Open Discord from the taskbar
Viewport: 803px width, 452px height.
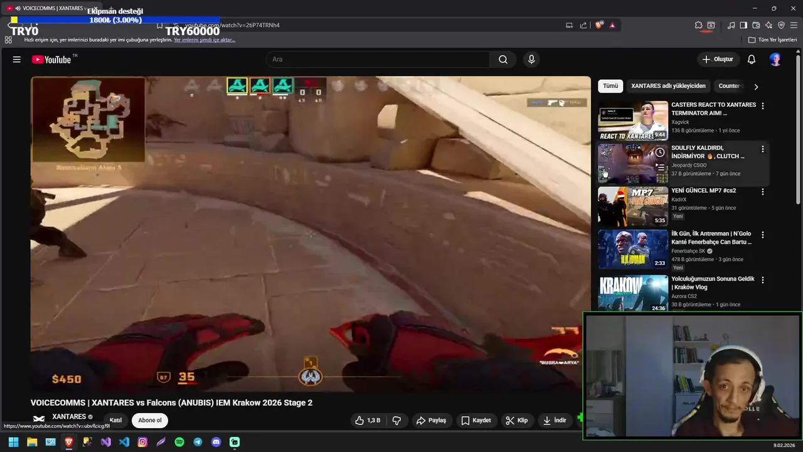216,442
